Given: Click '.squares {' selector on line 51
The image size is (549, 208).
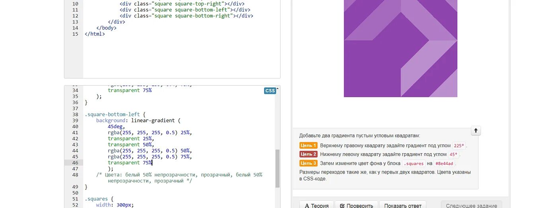Looking at the screenshot, I should point(99,199).
